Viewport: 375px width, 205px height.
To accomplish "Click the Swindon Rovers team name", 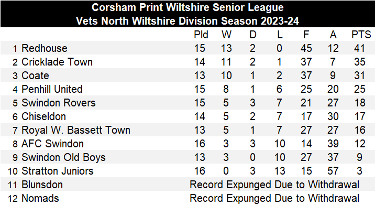I will 59,103.
